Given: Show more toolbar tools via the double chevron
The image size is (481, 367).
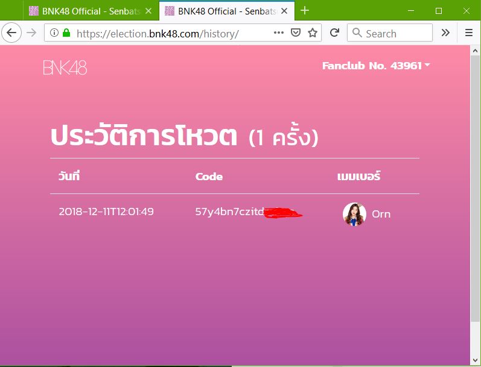Looking at the screenshot, I should [445, 33].
